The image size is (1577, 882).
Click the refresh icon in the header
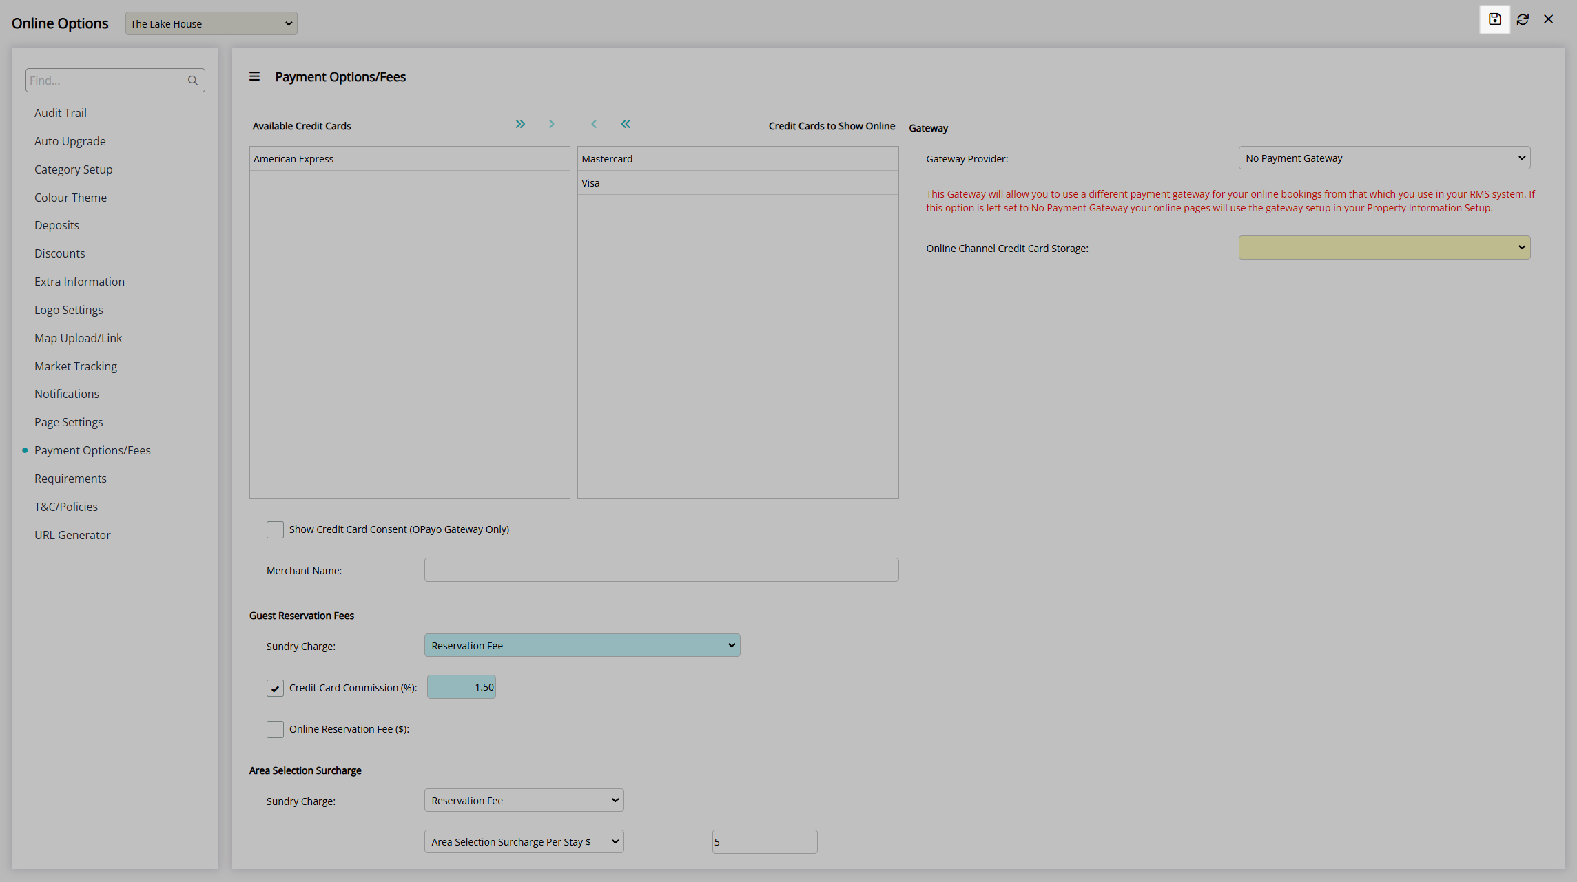coord(1523,19)
